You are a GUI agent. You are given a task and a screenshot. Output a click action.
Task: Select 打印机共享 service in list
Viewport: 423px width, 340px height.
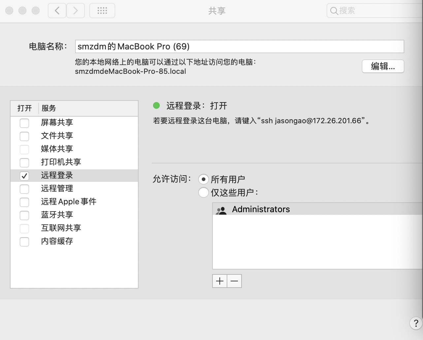pos(61,162)
